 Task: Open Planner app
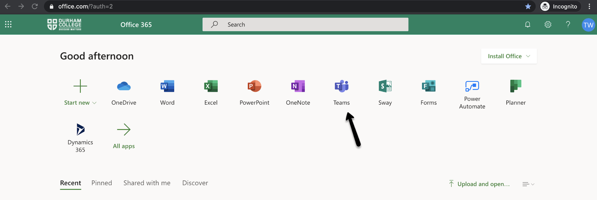(516, 93)
